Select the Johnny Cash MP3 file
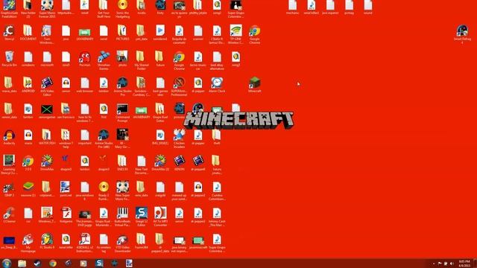 [217, 217]
